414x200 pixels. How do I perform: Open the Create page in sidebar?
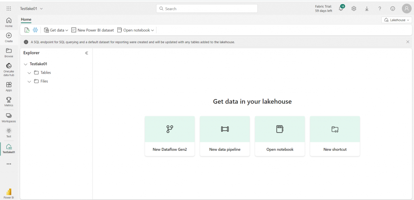[x=9, y=38]
